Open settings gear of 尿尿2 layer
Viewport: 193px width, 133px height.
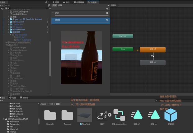pos(107,20)
